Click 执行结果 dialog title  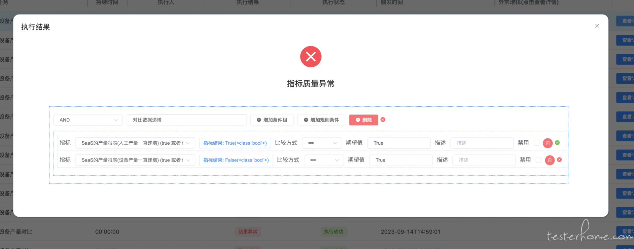click(x=36, y=27)
